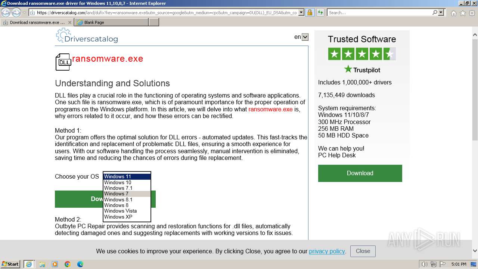Launch Chrome from taskbar
The width and height of the screenshot is (478, 269).
[x=68, y=264]
